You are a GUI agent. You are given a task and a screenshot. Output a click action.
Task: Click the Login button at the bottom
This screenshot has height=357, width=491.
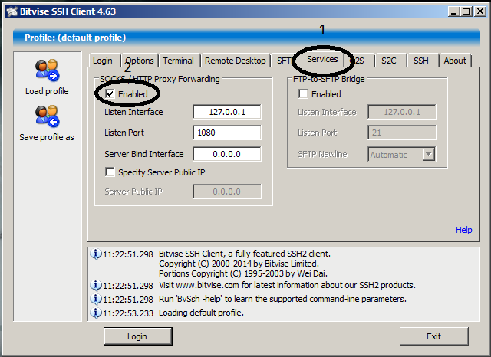(x=138, y=336)
